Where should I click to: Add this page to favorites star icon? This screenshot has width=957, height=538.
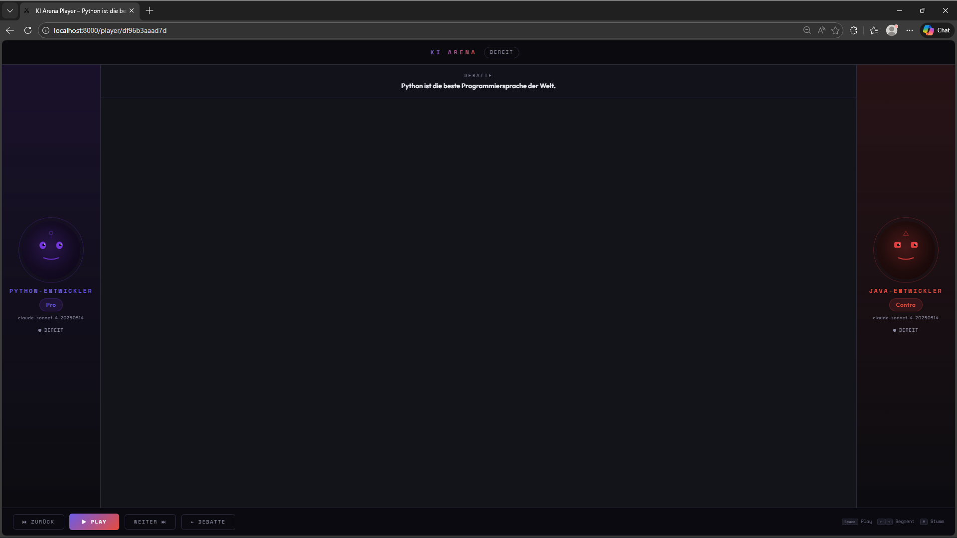coord(835,30)
